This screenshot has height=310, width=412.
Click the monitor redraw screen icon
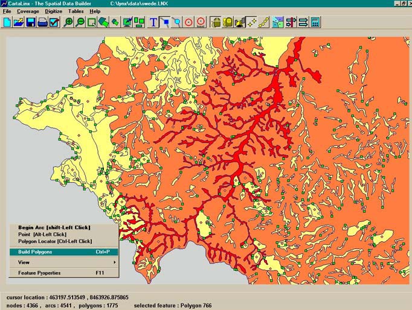(x=127, y=22)
